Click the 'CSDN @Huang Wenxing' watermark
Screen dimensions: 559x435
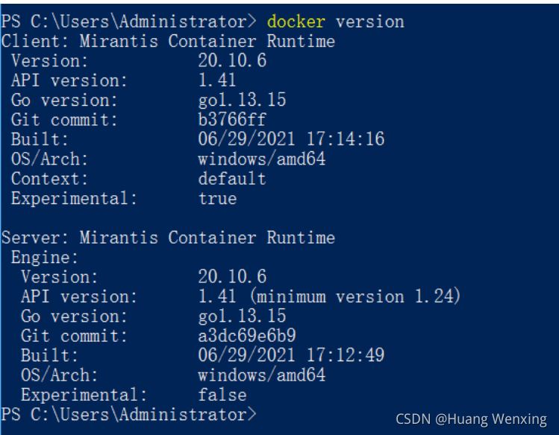click(471, 418)
